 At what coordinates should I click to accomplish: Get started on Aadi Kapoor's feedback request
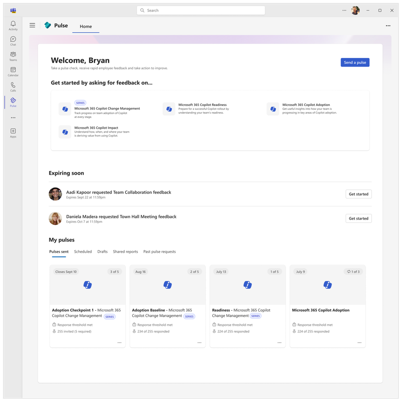pyautogui.click(x=359, y=194)
